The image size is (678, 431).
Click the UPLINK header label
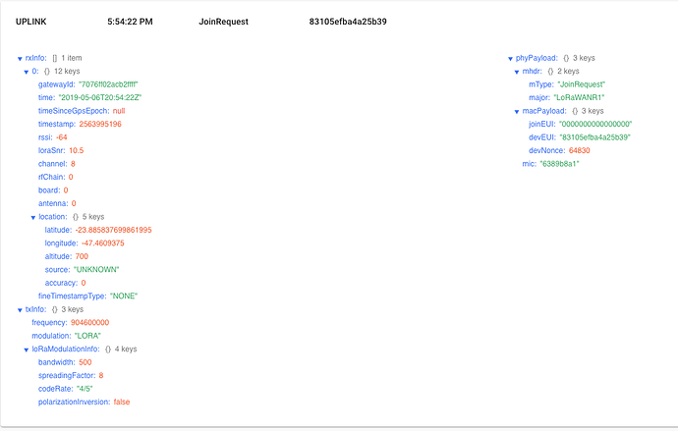click(31, 22)
